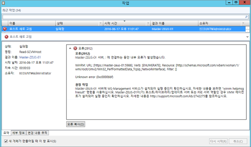
Task: Close the 작업 window
Action: pyautogui.click(x=245, y=2)
